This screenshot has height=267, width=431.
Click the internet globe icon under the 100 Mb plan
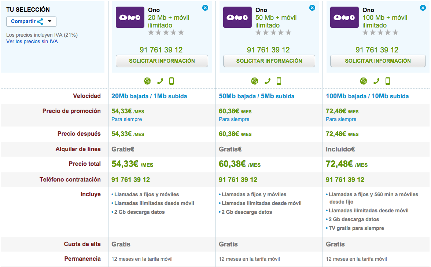(364, 81)
